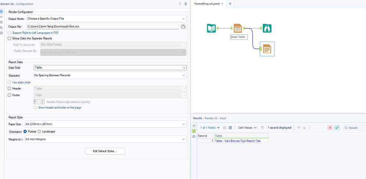
Task: Enable Support Right-to-Left Languages in PDF
Action: click(x=10, y=33)
